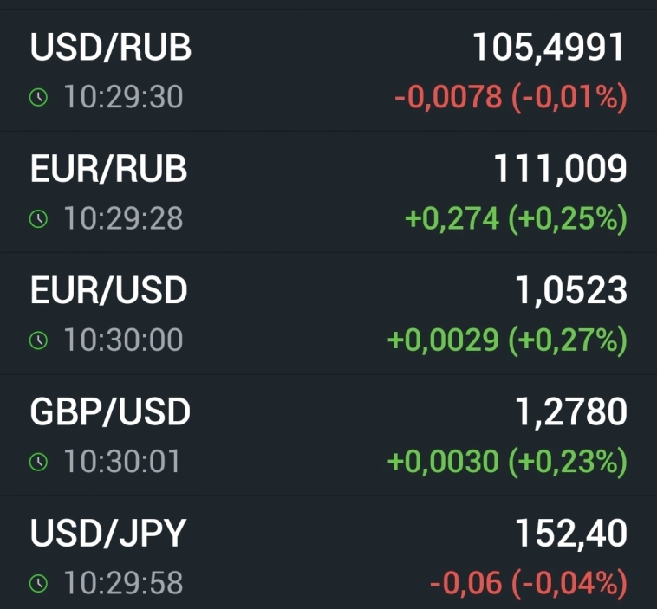The image size is (657, 609).
Task: Select the EUR/USD pair label
Action: tap(109, 291)
